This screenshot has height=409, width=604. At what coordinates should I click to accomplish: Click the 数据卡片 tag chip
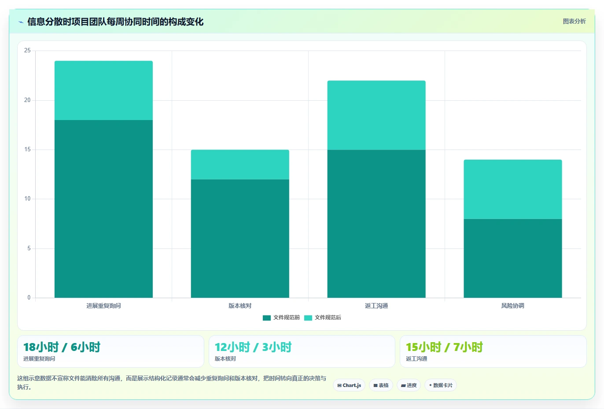[x=441, y=385]
